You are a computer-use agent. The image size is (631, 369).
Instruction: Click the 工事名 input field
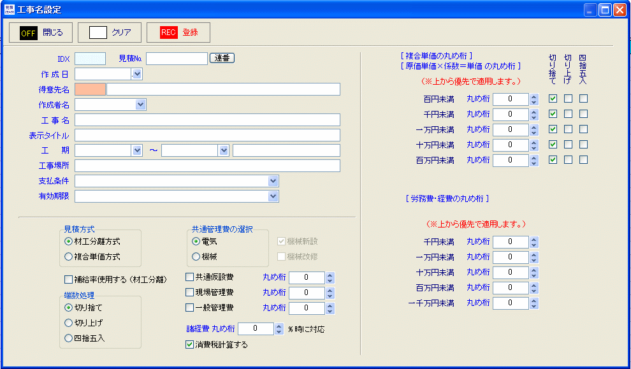(x=207, y=120)
